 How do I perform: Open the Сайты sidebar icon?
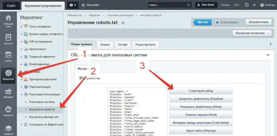click(x=8, y=57)
